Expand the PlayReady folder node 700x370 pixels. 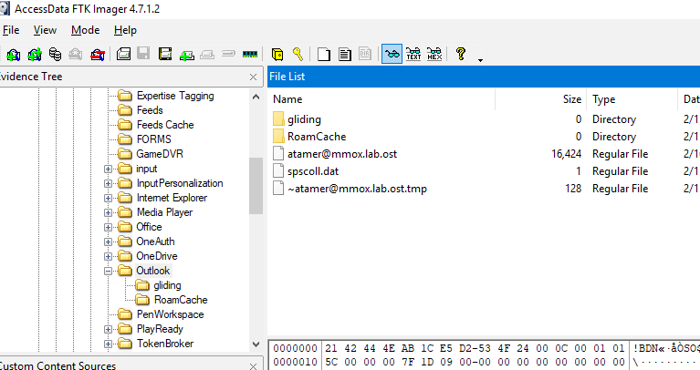pos(108,329)
